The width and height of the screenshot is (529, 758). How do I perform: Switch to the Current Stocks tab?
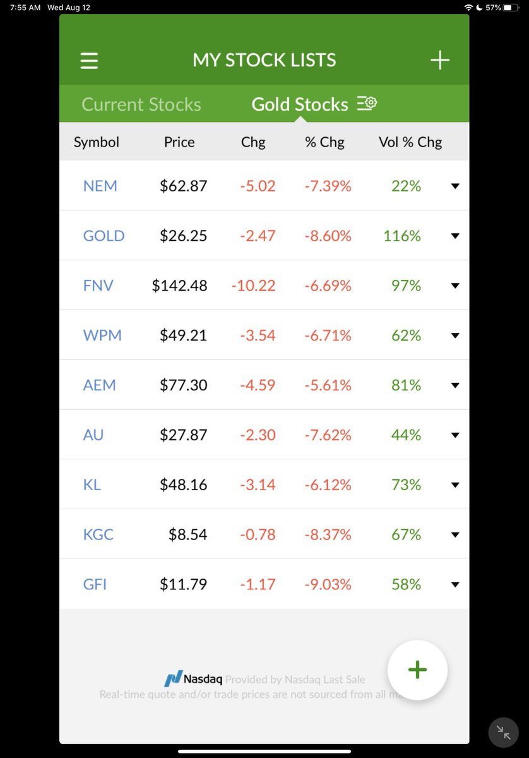pos(141,104)
